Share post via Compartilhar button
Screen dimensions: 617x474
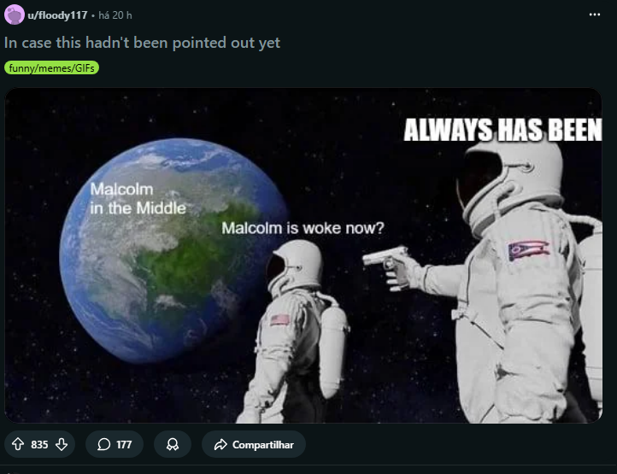tap(254, 444)
